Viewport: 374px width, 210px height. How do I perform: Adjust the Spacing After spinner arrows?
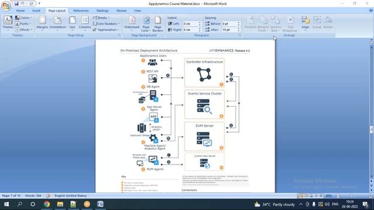pos(238,30)
